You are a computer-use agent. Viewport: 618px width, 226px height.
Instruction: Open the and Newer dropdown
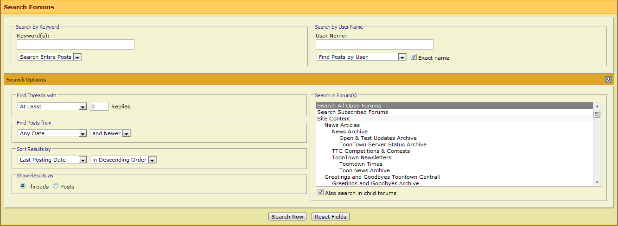110,133
